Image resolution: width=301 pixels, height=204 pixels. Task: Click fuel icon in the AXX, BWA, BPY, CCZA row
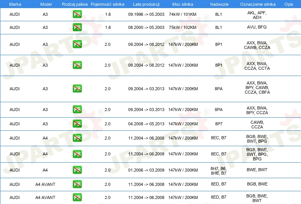(x=77, y=109)
